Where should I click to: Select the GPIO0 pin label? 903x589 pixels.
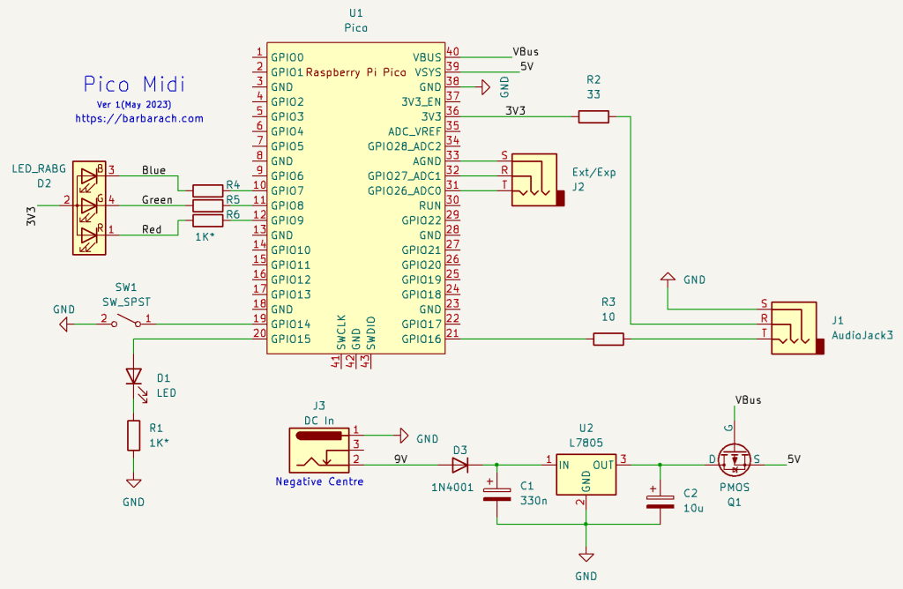[287, 57]
